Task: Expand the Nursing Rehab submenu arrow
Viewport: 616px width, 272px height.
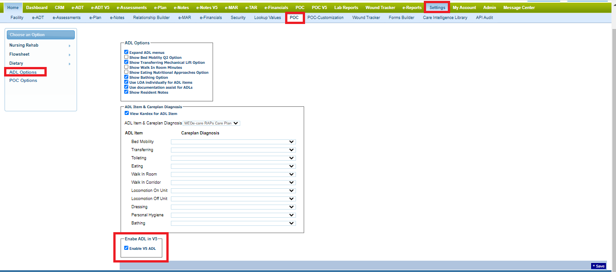Action: 69,46
